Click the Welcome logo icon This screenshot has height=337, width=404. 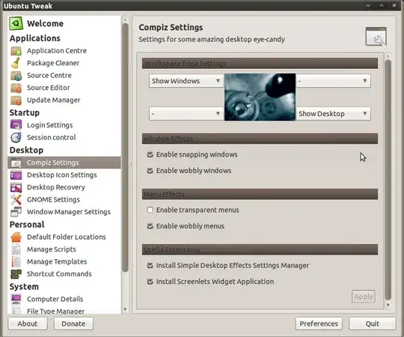pyautogui.click(x=16, y=23)
